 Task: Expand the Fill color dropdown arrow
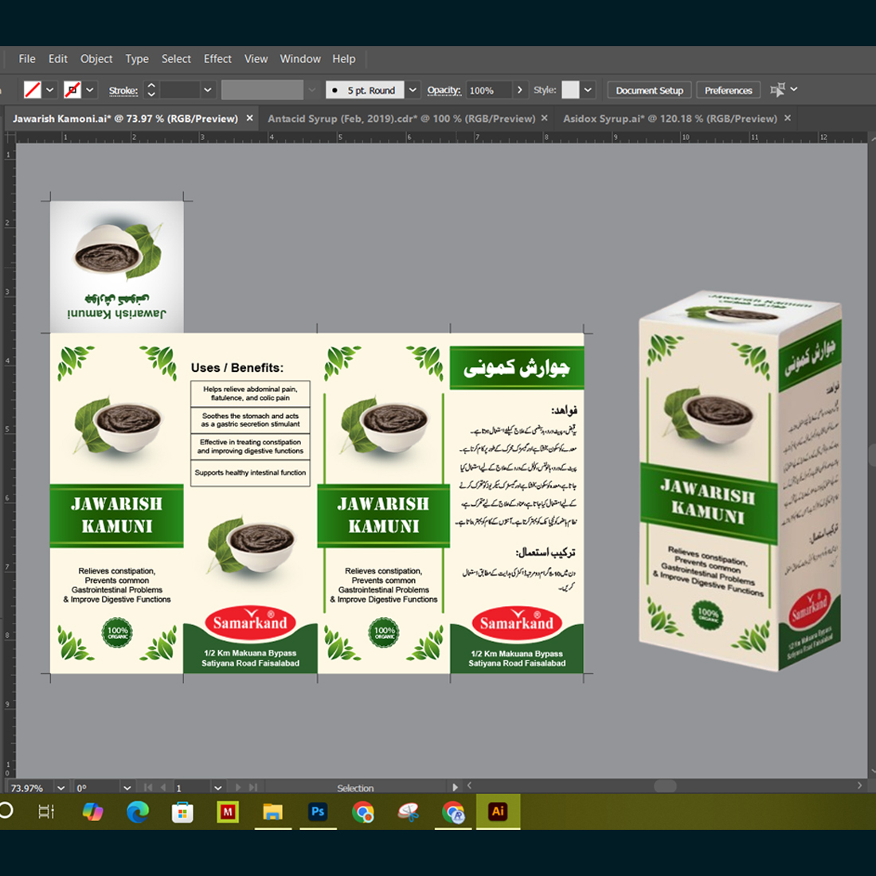[49, 90]
